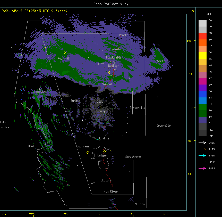Click the Lake Louise label
222x217 pixels.
click(5, 125)
